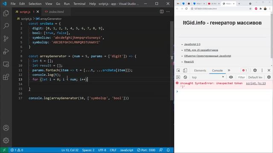273x153 pixels.
Task: Switch to the DevTools Elements tab
Action: pyautogui.click(x=200, y=71)
